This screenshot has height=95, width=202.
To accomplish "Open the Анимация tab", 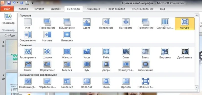I will [93, 9].
